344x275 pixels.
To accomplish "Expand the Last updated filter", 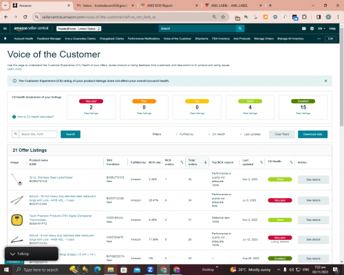I will pyautogui.click(x=250, y=134).
